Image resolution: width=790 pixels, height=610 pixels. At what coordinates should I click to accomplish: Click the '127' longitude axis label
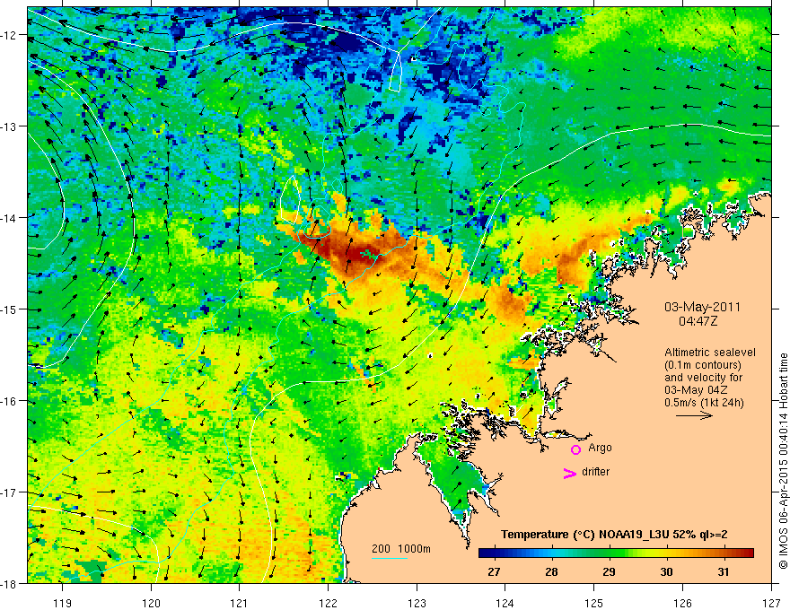click(x=771, y=603)
